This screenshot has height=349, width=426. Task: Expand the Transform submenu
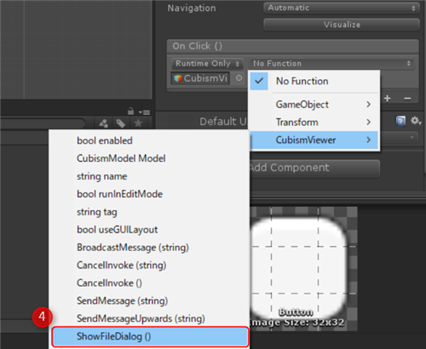314,123
